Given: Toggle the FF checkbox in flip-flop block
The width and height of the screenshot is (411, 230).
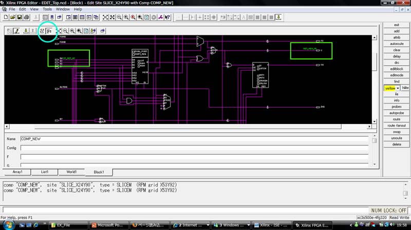Looking at the screenshot, I should click(x=258, y=66).
